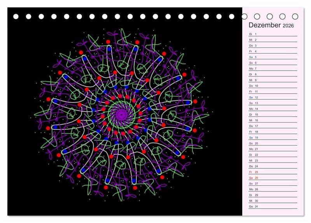Image resolution: width=311 pixels, height=223 pixels.
Task: Select the Sa 12 calendar row
Action: (x=273, y=97)
